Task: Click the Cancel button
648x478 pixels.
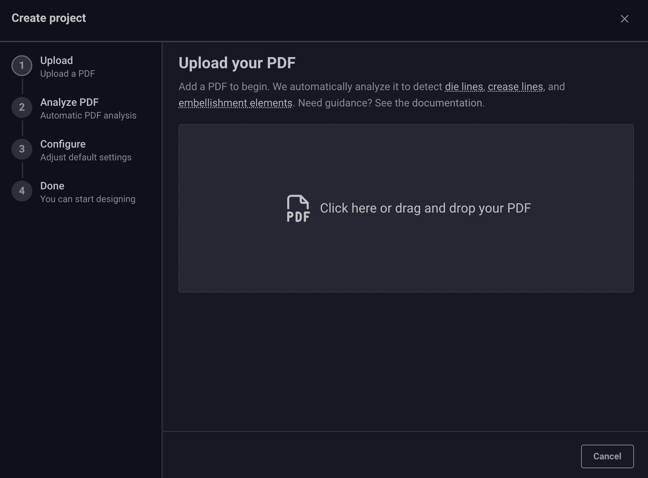Action: click(607, 456)
